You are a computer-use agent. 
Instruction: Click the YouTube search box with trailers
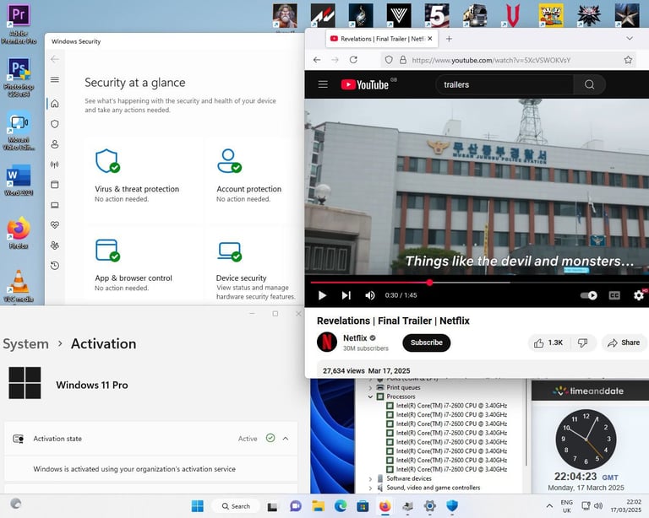click(x=505, y=84)
